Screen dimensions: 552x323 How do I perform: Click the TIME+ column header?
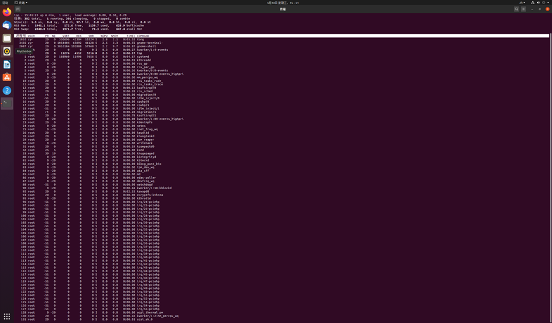point(131,36)
